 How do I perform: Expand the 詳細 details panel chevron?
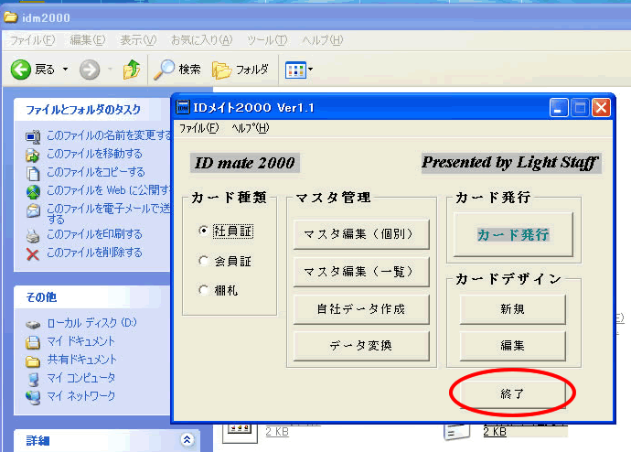click(x=187, y=440)
